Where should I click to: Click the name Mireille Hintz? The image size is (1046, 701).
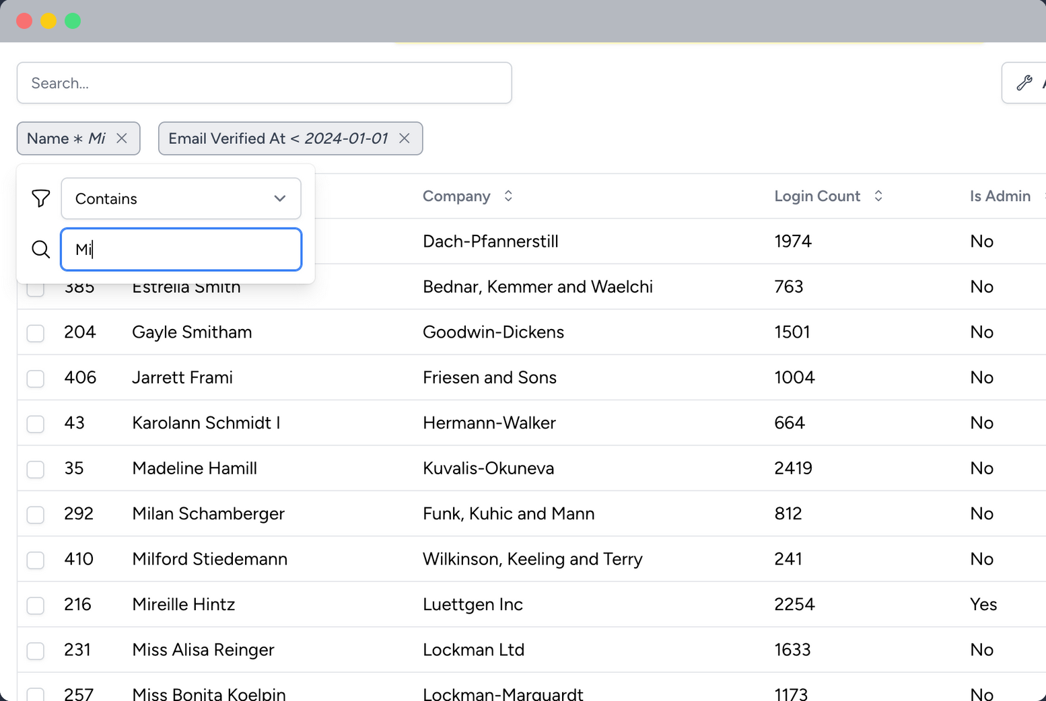coord(184,604)
